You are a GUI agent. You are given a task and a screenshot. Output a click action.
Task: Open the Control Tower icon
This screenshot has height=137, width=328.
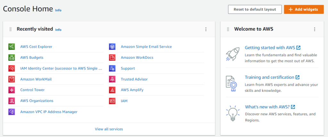coord(12,90)
